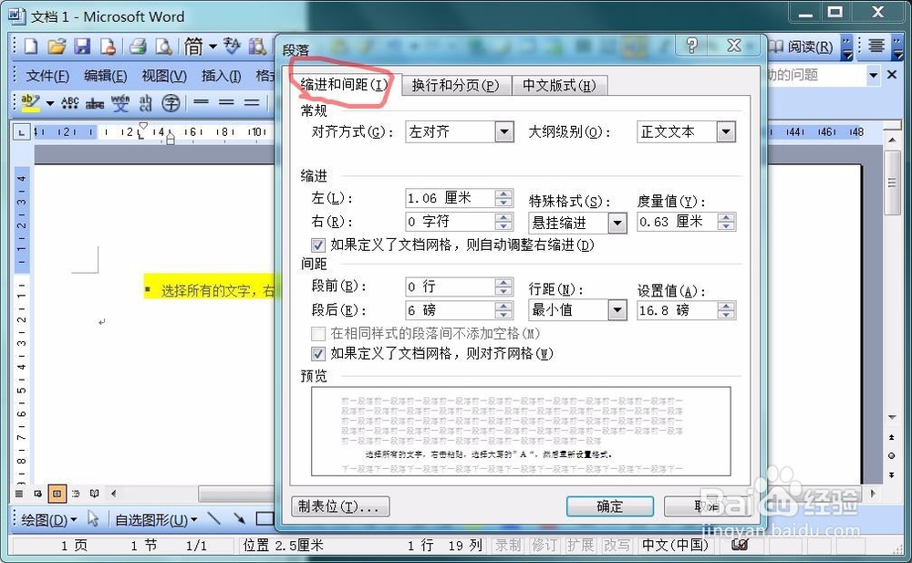The image size is (912, 563).
Task: Select the Arrow drawing tool
Action: point(238,518)
